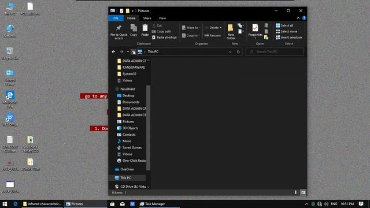Open the Network desktop icon

(10, 31)
